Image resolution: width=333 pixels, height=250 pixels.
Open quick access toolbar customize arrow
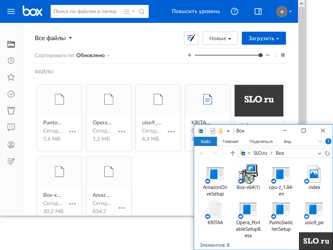[x=228, y=131]
